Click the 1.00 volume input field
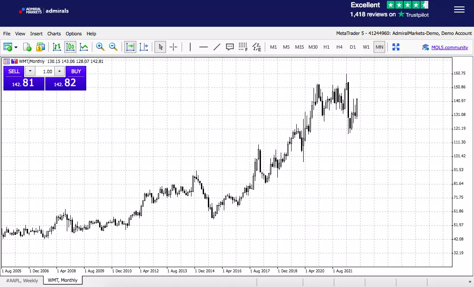 click(45, 72)
